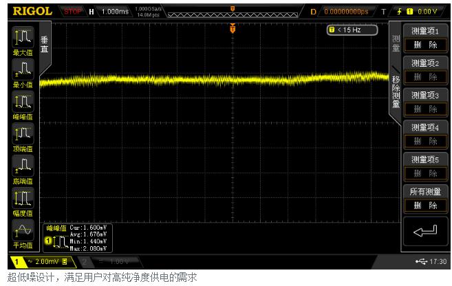
Task: Select the 底端值 base value measurement icon
Action: tap(23, 168)
